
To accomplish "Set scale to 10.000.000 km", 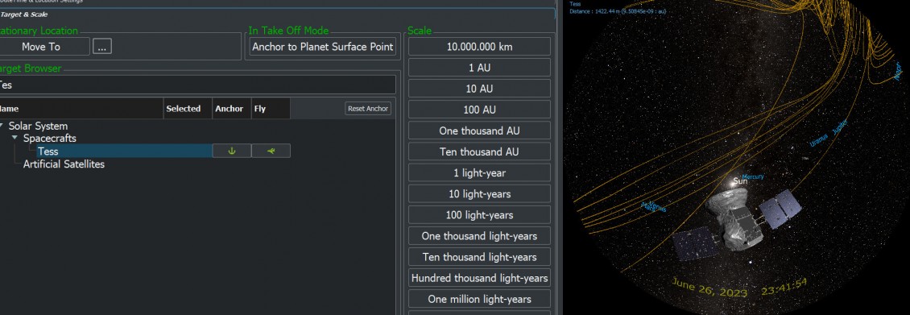I will (479, 47).
